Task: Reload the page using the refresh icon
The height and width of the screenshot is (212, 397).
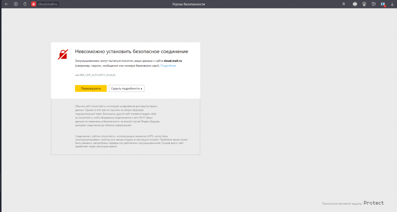Action: [25, 4]
